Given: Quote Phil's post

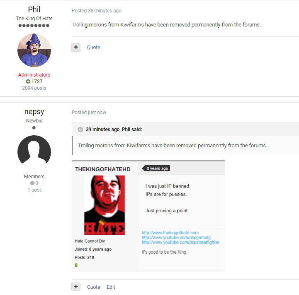Looking at the screenshot, I should (x=93, y=47).
